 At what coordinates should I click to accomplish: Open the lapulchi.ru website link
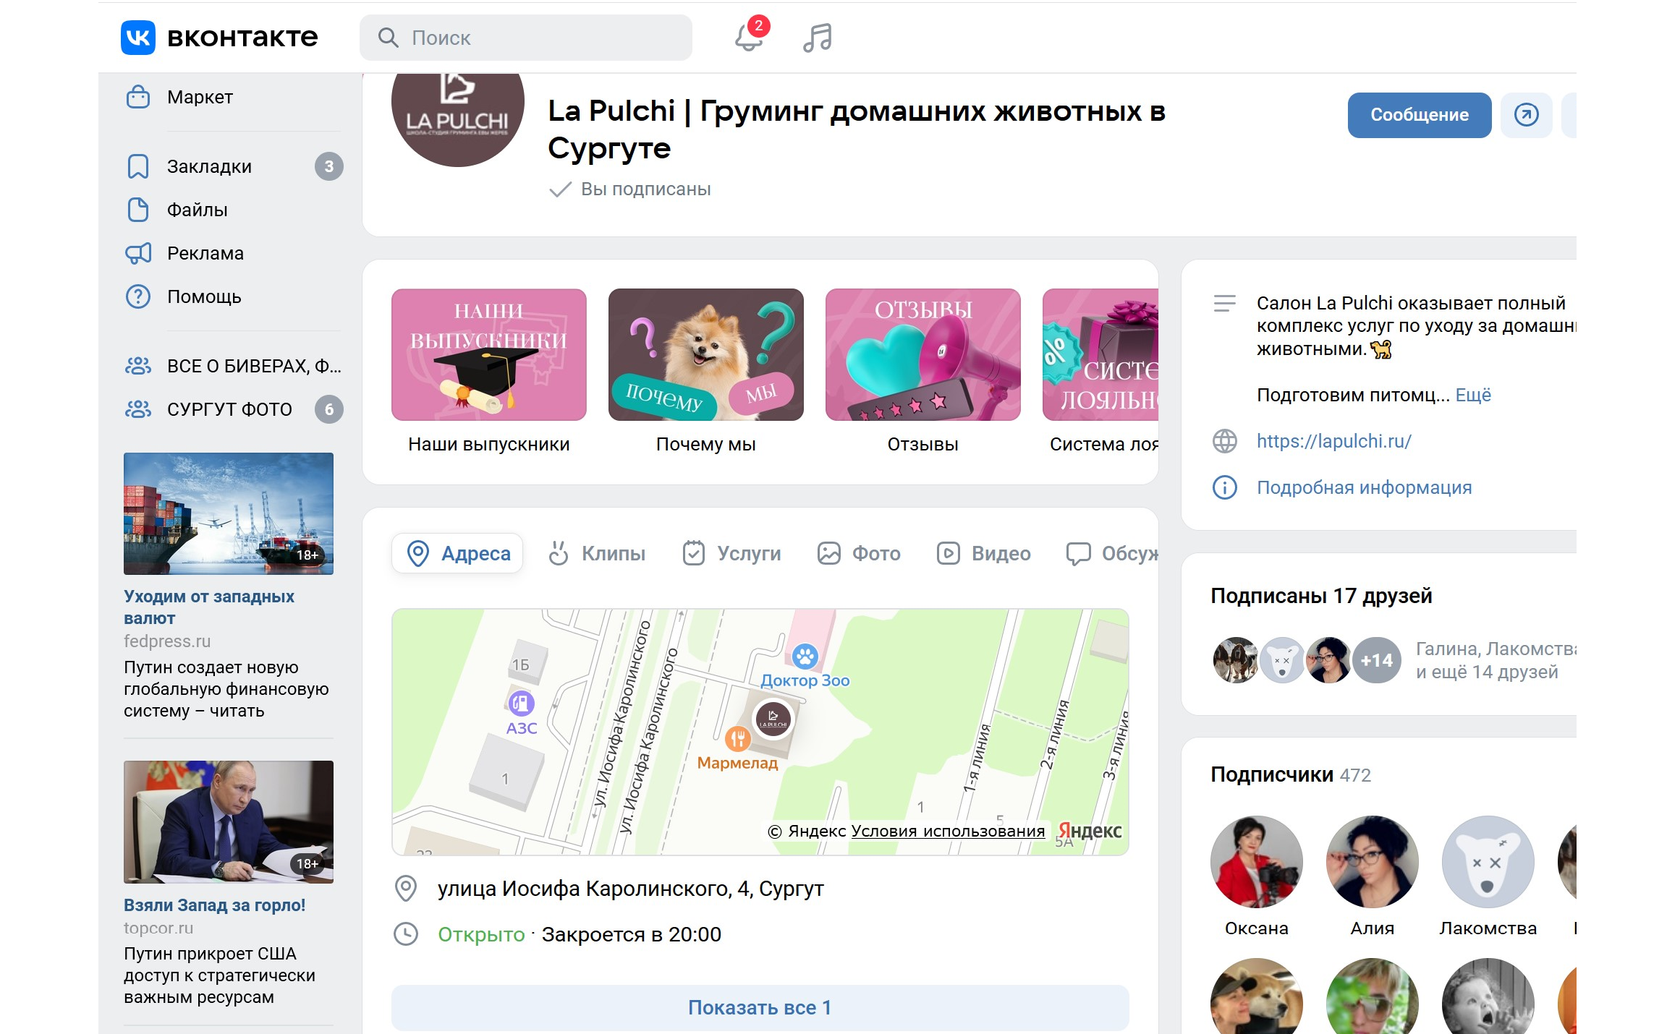click(1333, 440)
